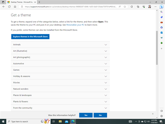The width and height of the screenshot is (165, 124).
Task: Click the sidebar search magnifier icon
Action: (161, 12)
